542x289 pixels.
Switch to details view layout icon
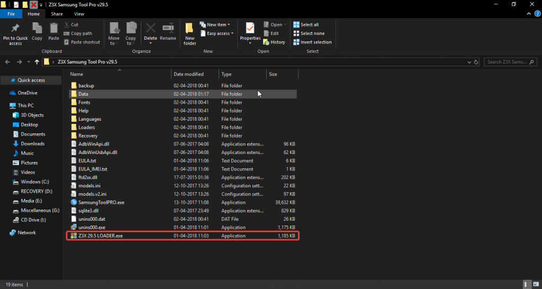[526, 284]
